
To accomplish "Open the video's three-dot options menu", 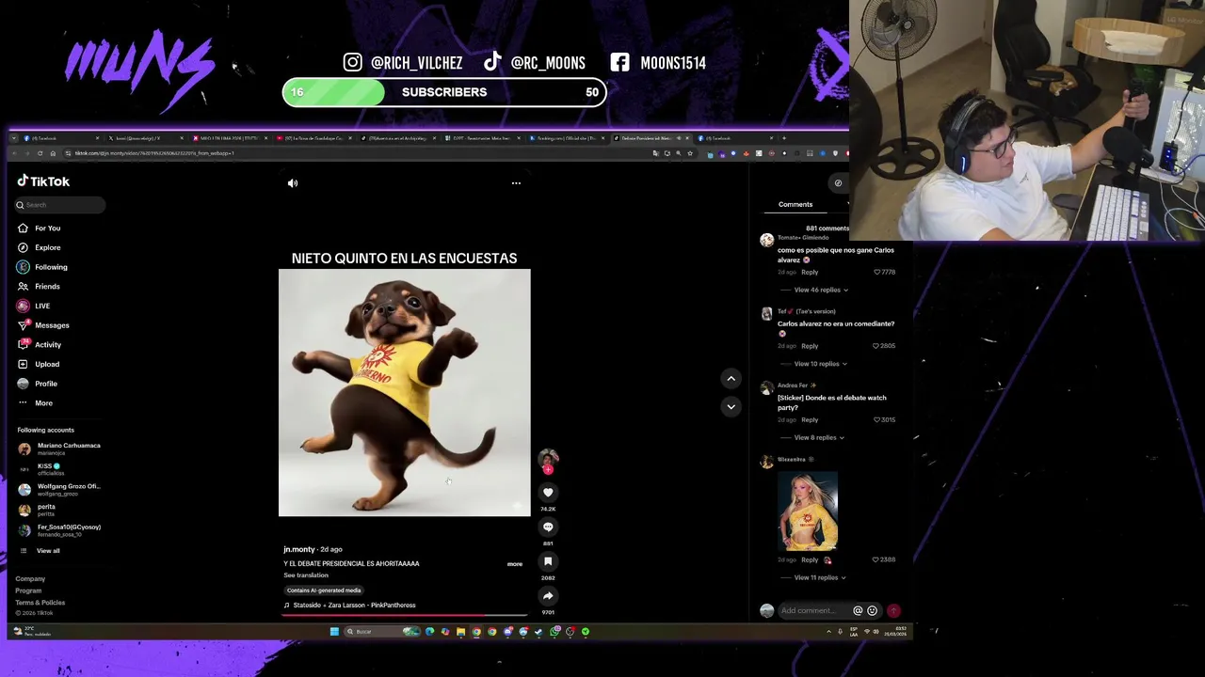I will click(x=516, y=183).
